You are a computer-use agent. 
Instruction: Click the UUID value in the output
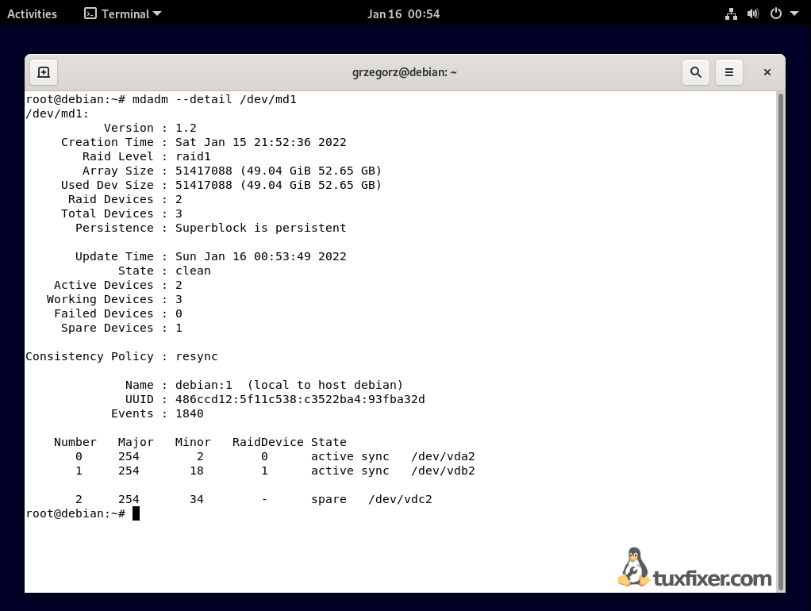pyautogui.click(x=300, y=399)
